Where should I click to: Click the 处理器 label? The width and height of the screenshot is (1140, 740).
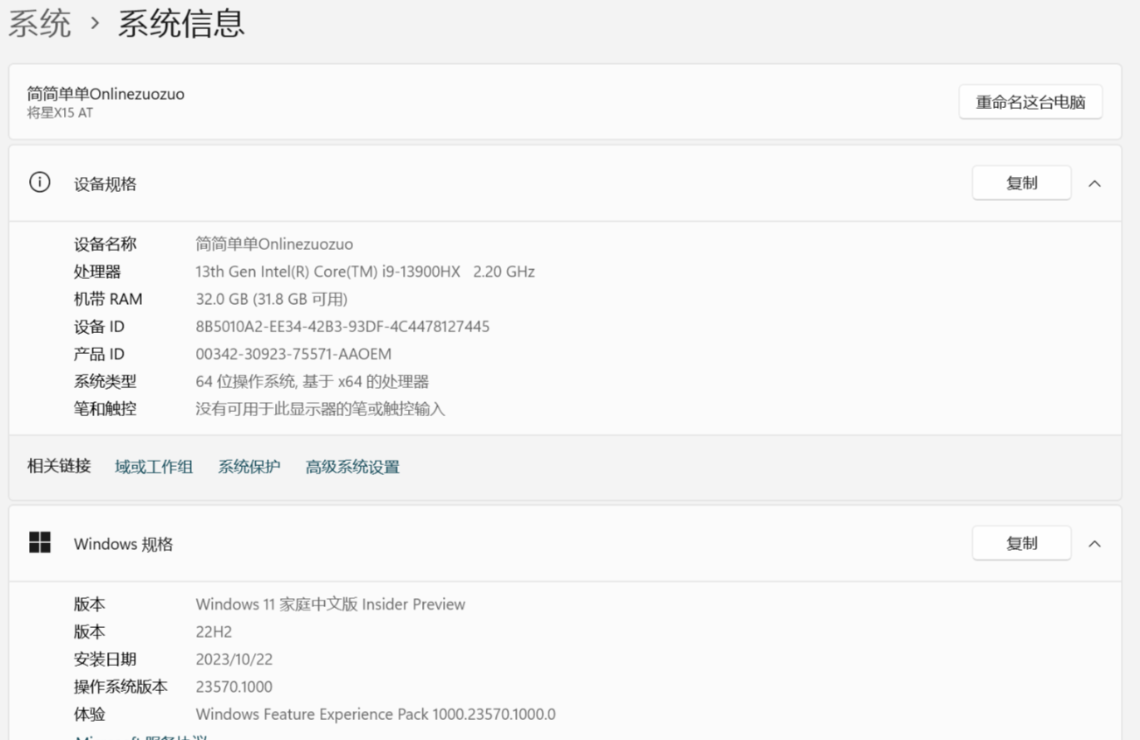point(97,272)
